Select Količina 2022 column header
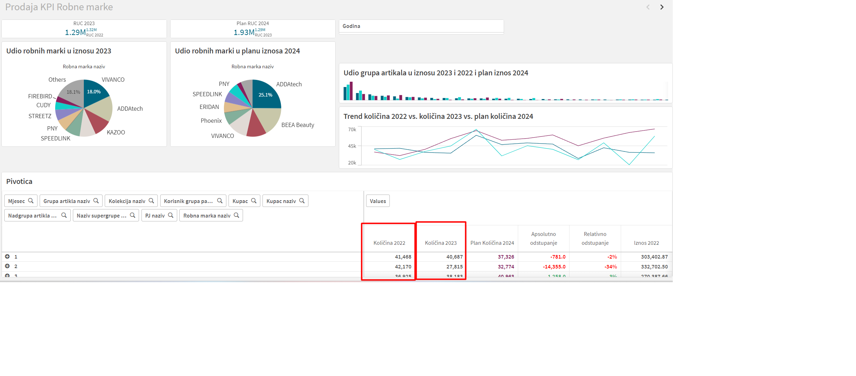856x376 pixels. pyautogui.click(x=389, y=243)
